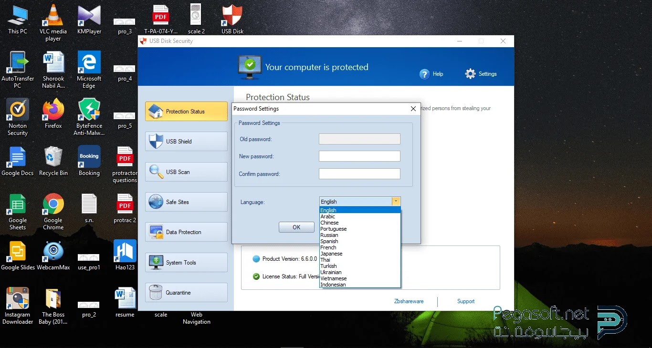The image size is (652, 348).
Task: Click OK in Password Settings dialog
Action: [296, 227]
